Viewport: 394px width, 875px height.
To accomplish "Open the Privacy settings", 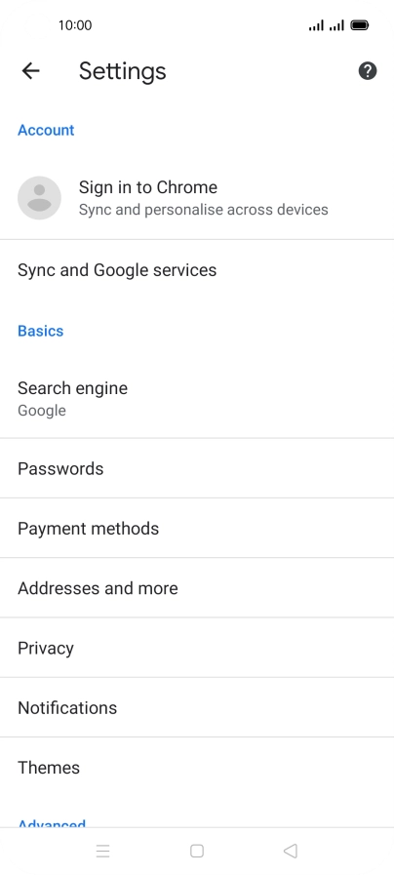I will [197, 648].
